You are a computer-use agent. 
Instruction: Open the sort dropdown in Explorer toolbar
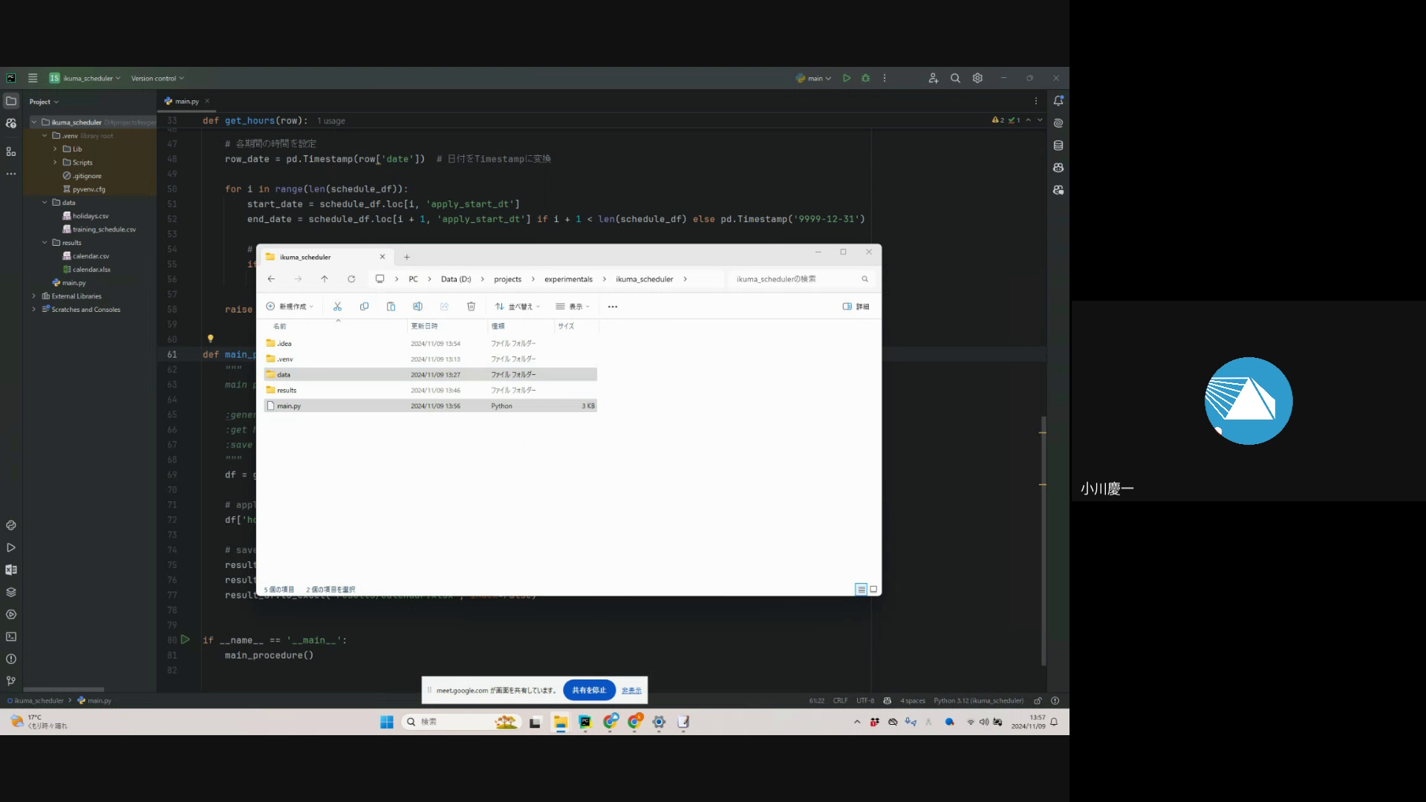coord(518,306)
